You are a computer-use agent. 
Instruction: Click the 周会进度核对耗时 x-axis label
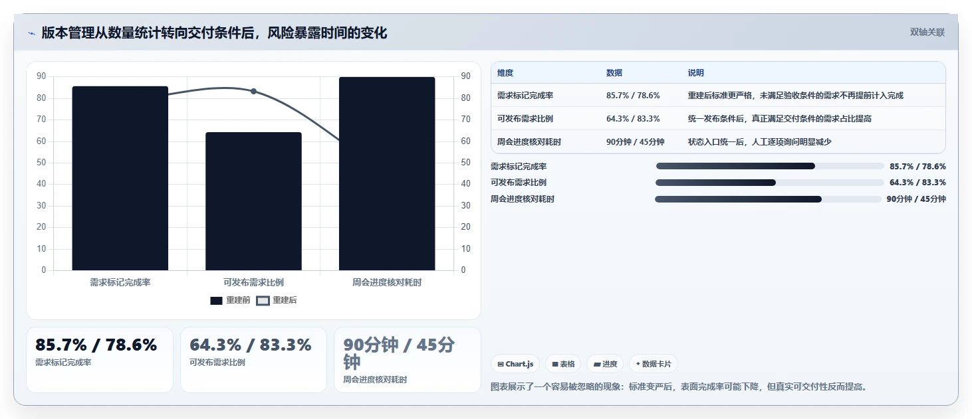[387, 282]
